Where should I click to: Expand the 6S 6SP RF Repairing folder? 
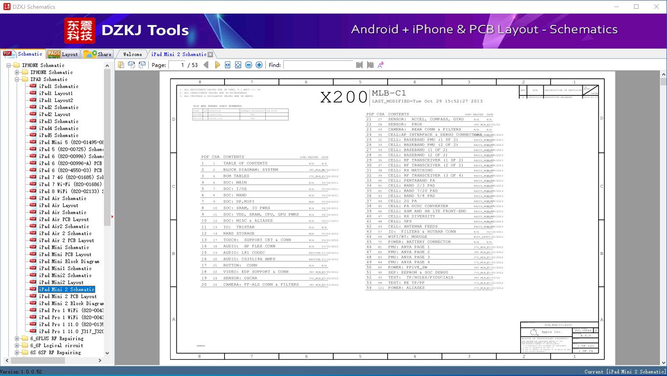(17, 352)
